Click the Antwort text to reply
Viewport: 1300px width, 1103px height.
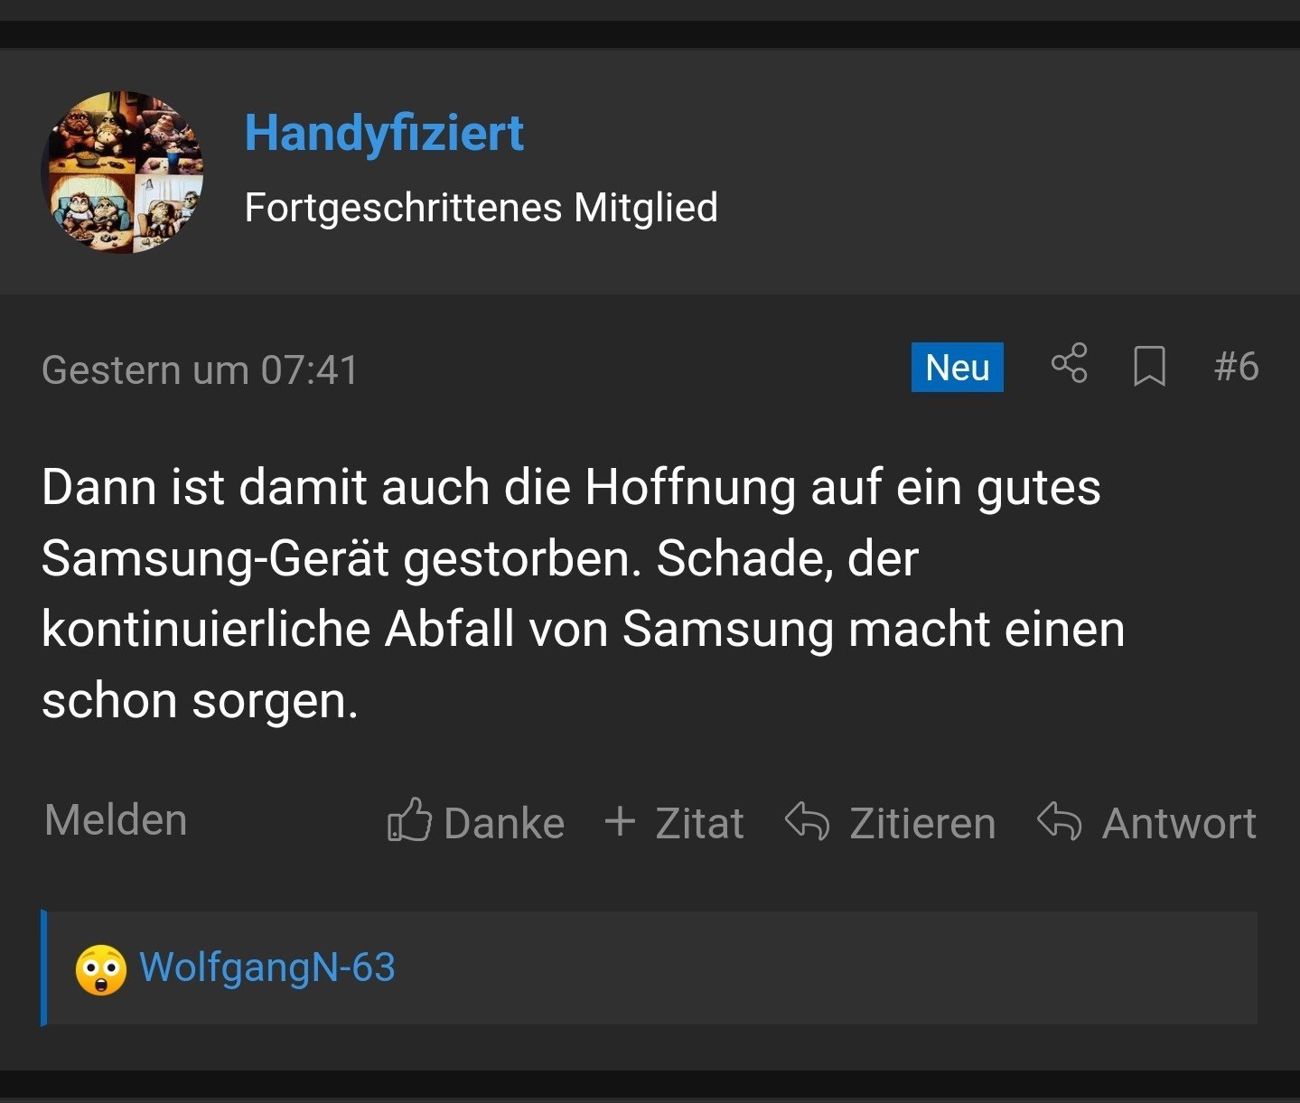point(1179,824)
